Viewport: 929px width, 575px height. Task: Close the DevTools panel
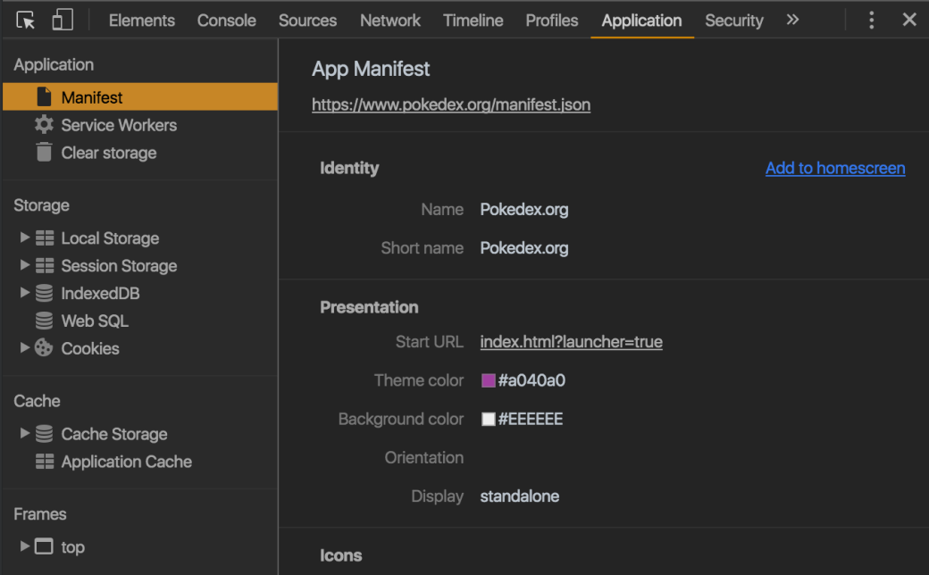click(909, 20)
